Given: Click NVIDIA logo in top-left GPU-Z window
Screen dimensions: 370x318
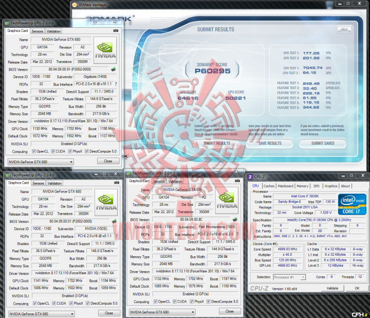Looking at the screenshot, I should pos(105,50).
